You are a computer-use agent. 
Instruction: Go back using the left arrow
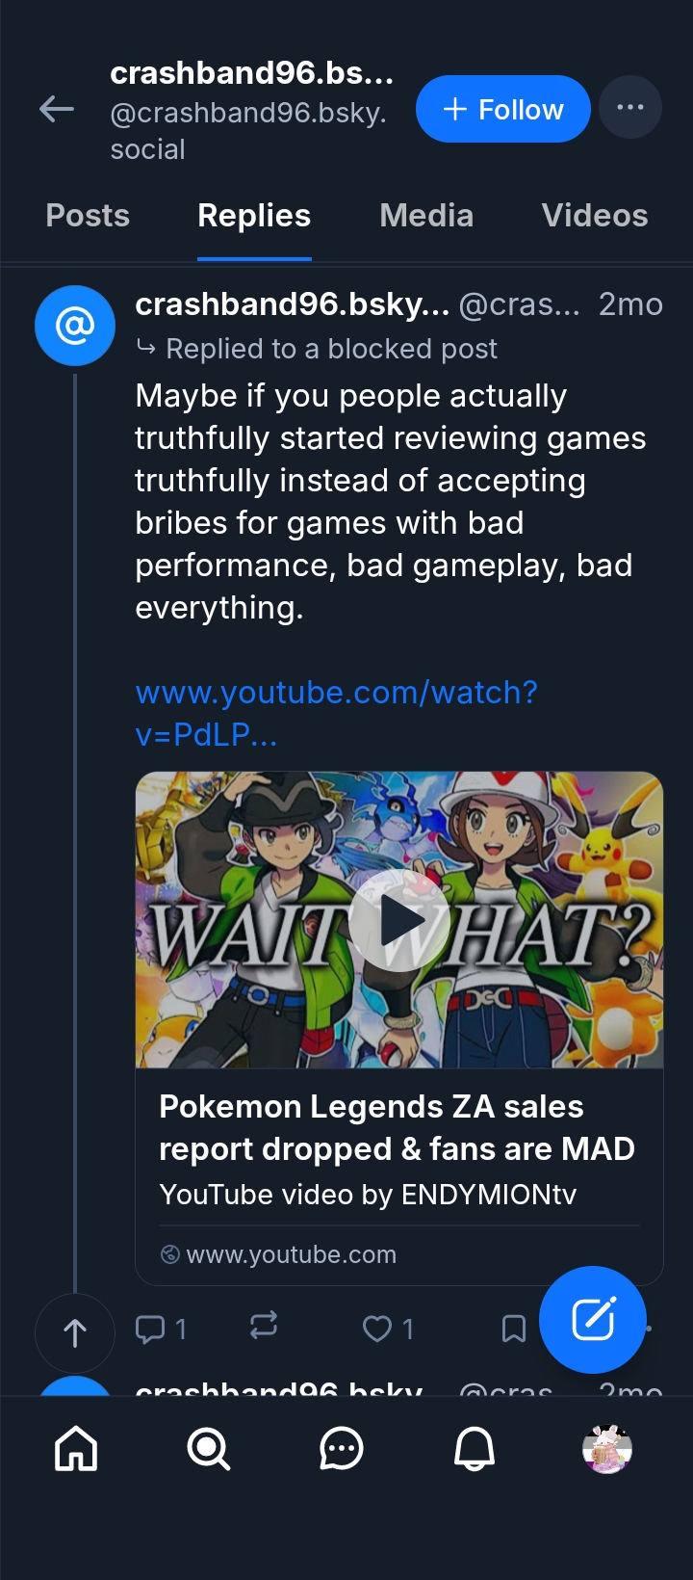click(x=57, y=110)
